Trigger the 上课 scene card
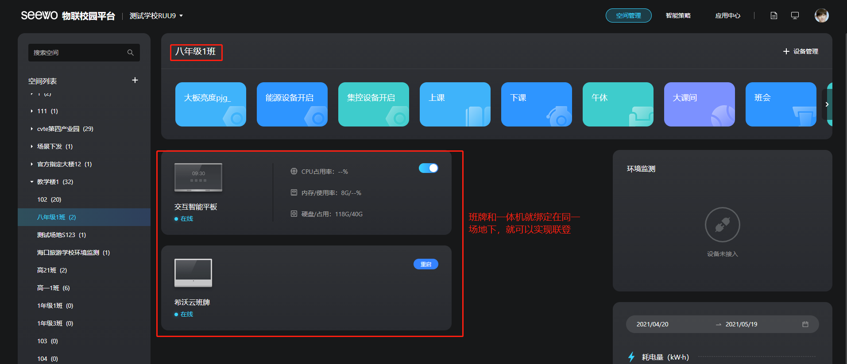847x364 pixels. pos(455,104)
